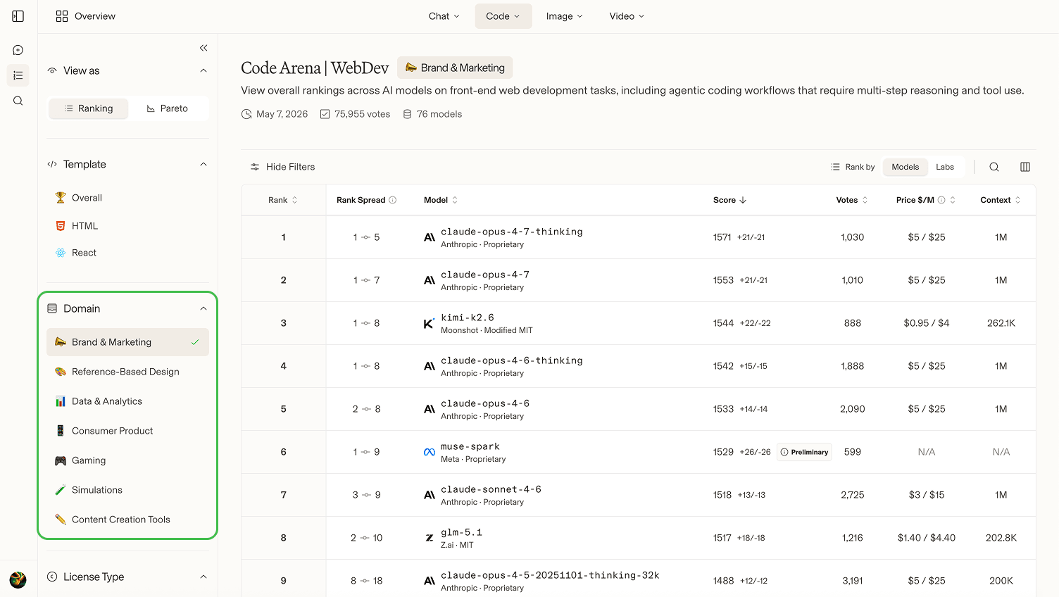This screenshot has width=1059, height=597.
Task: Collapse the Template section
Action: (203, 164)
